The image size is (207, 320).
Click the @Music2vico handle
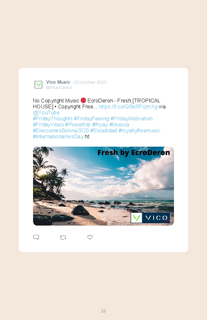click(x=59, y=87)
